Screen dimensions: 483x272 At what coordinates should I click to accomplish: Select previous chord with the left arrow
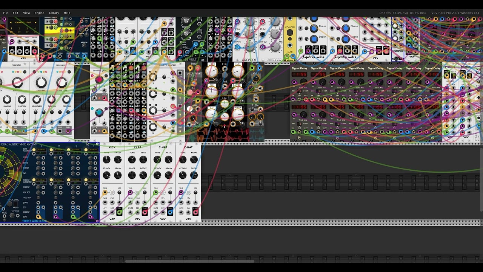pyautogui.click(x=11, y=23)
